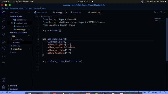
Task: Open run options dropdown arrow
Action: point(157,12)
